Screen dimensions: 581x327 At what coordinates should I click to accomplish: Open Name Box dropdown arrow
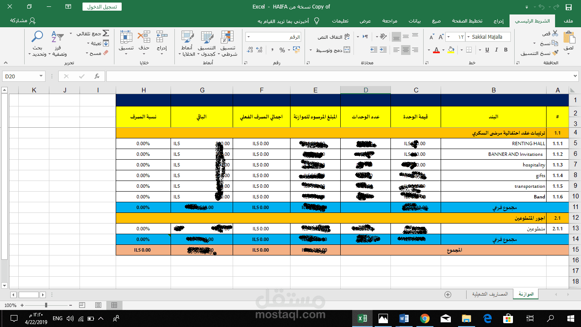click(41, 76)
